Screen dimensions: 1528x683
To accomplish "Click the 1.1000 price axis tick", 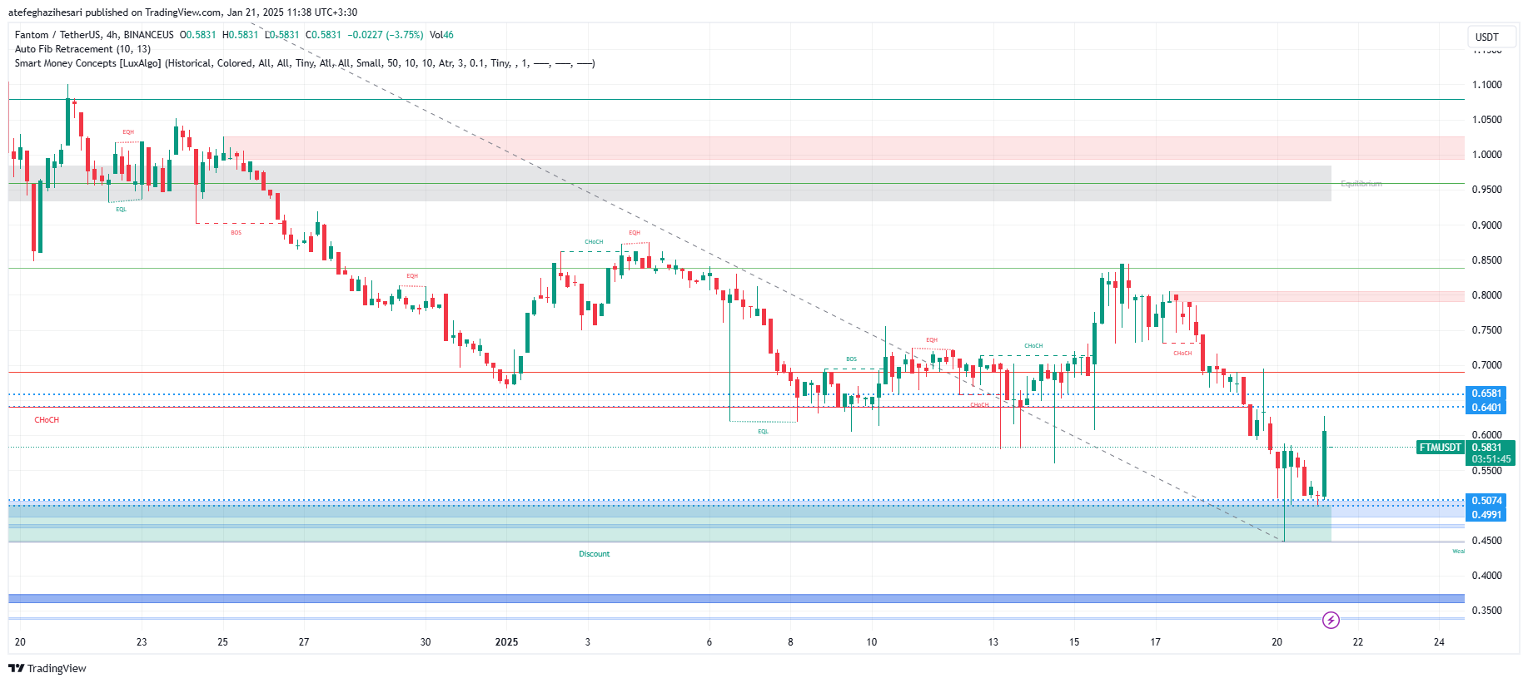I will (1487, 85).
